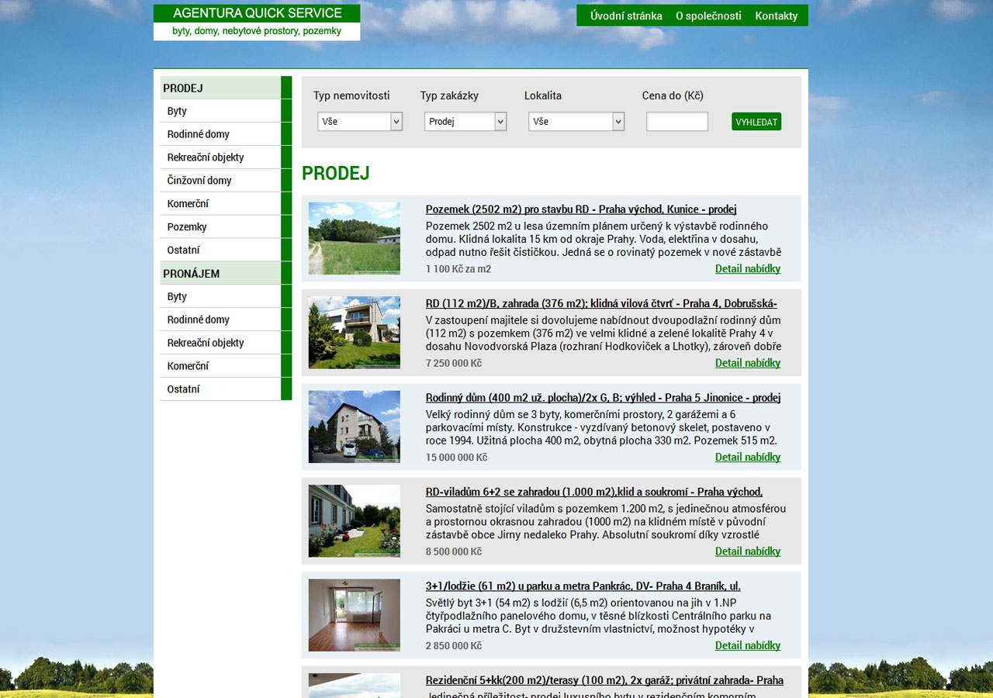
Task: Expand the Typ nemovitosti dropdown
Action: click(x=360, y=122)
